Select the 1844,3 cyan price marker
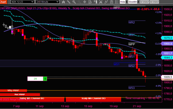173x109 pixels. tap(167, 57)
